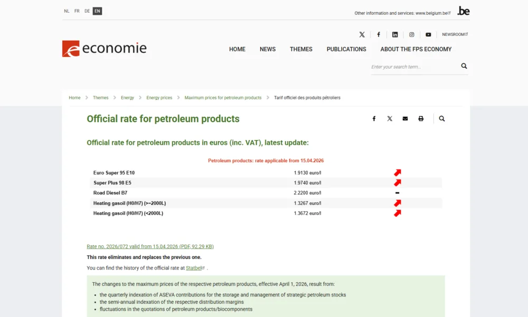
Task: Open rate no. 2026/072 PDF link
Action: 150,247
